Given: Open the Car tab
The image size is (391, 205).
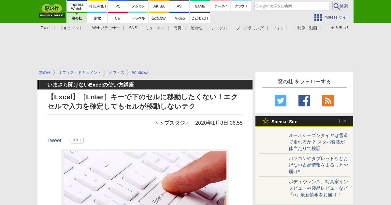Looking at the screenshot, I should pos(118,18).
